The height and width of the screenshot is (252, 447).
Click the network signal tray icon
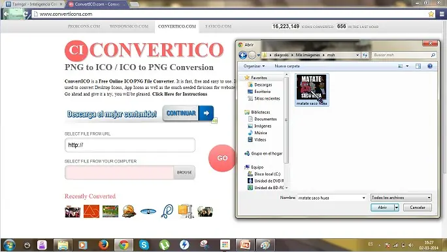click(395, 245)
